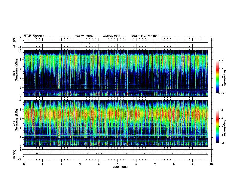Viewport: 238px width, 184px height.
Task: Click the 'start UT = 9:40:1' label
Action: click(145, 36)
